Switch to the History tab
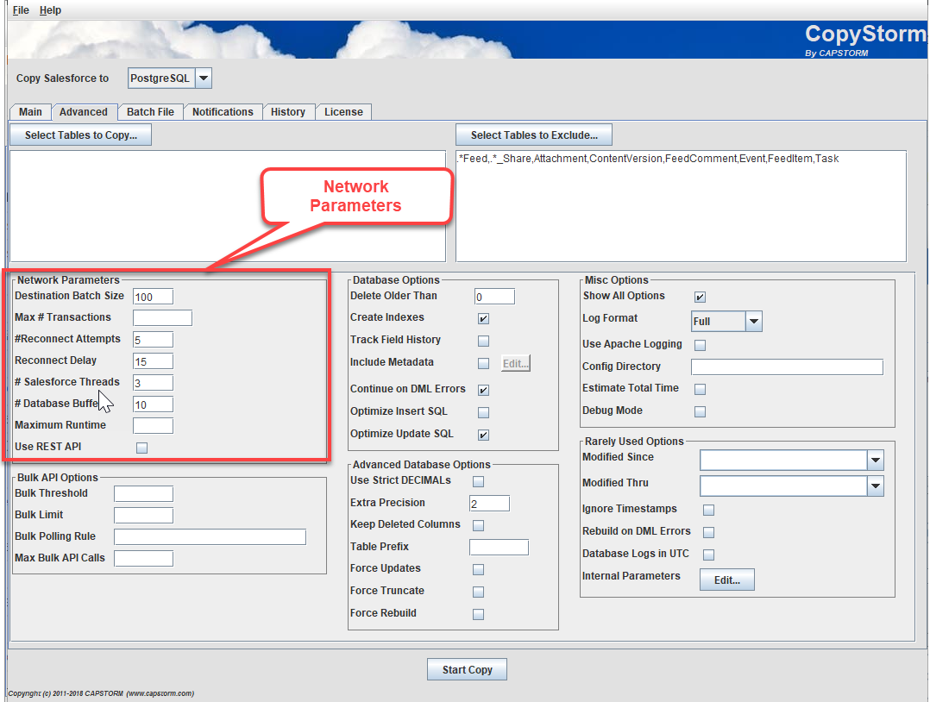Image resolution: width=930 pixels, height=702 pixels. (x=288, y=112)
